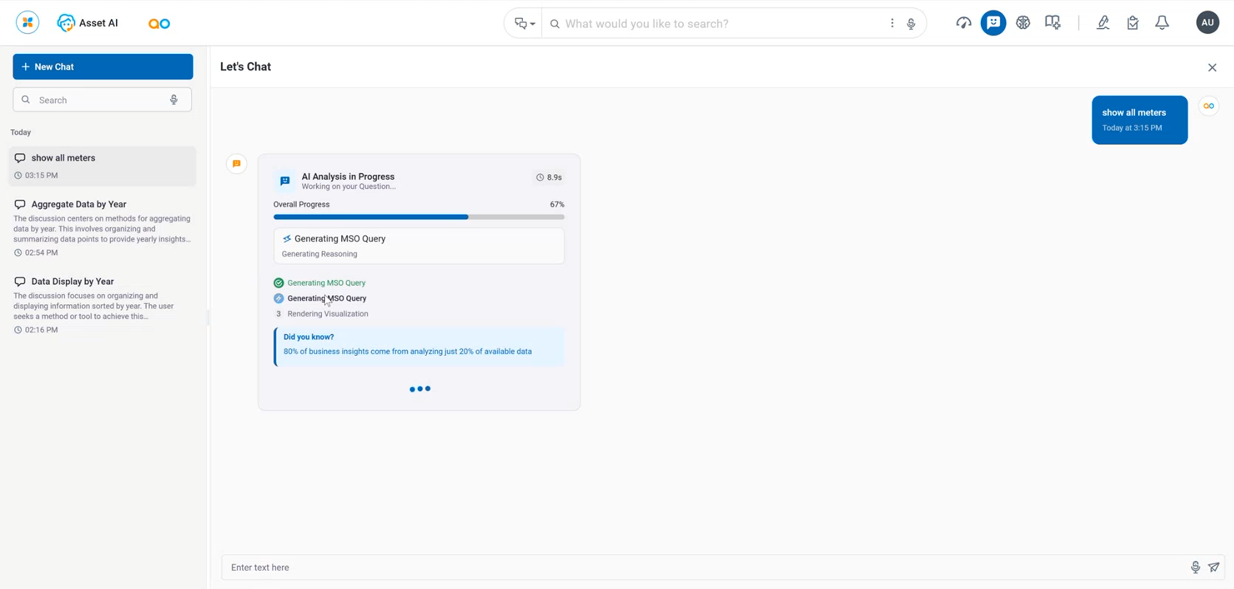Open the chat assistant icon in header
Viewport: 1234px width, 589px height.
tap(993, 23)
